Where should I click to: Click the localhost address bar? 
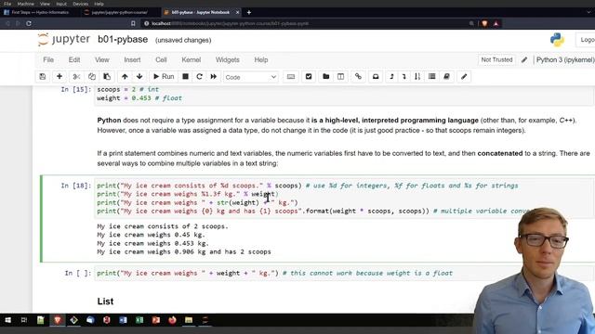(304, 23)
